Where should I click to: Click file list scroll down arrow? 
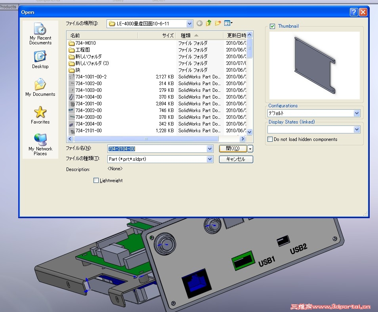point(250,132)
